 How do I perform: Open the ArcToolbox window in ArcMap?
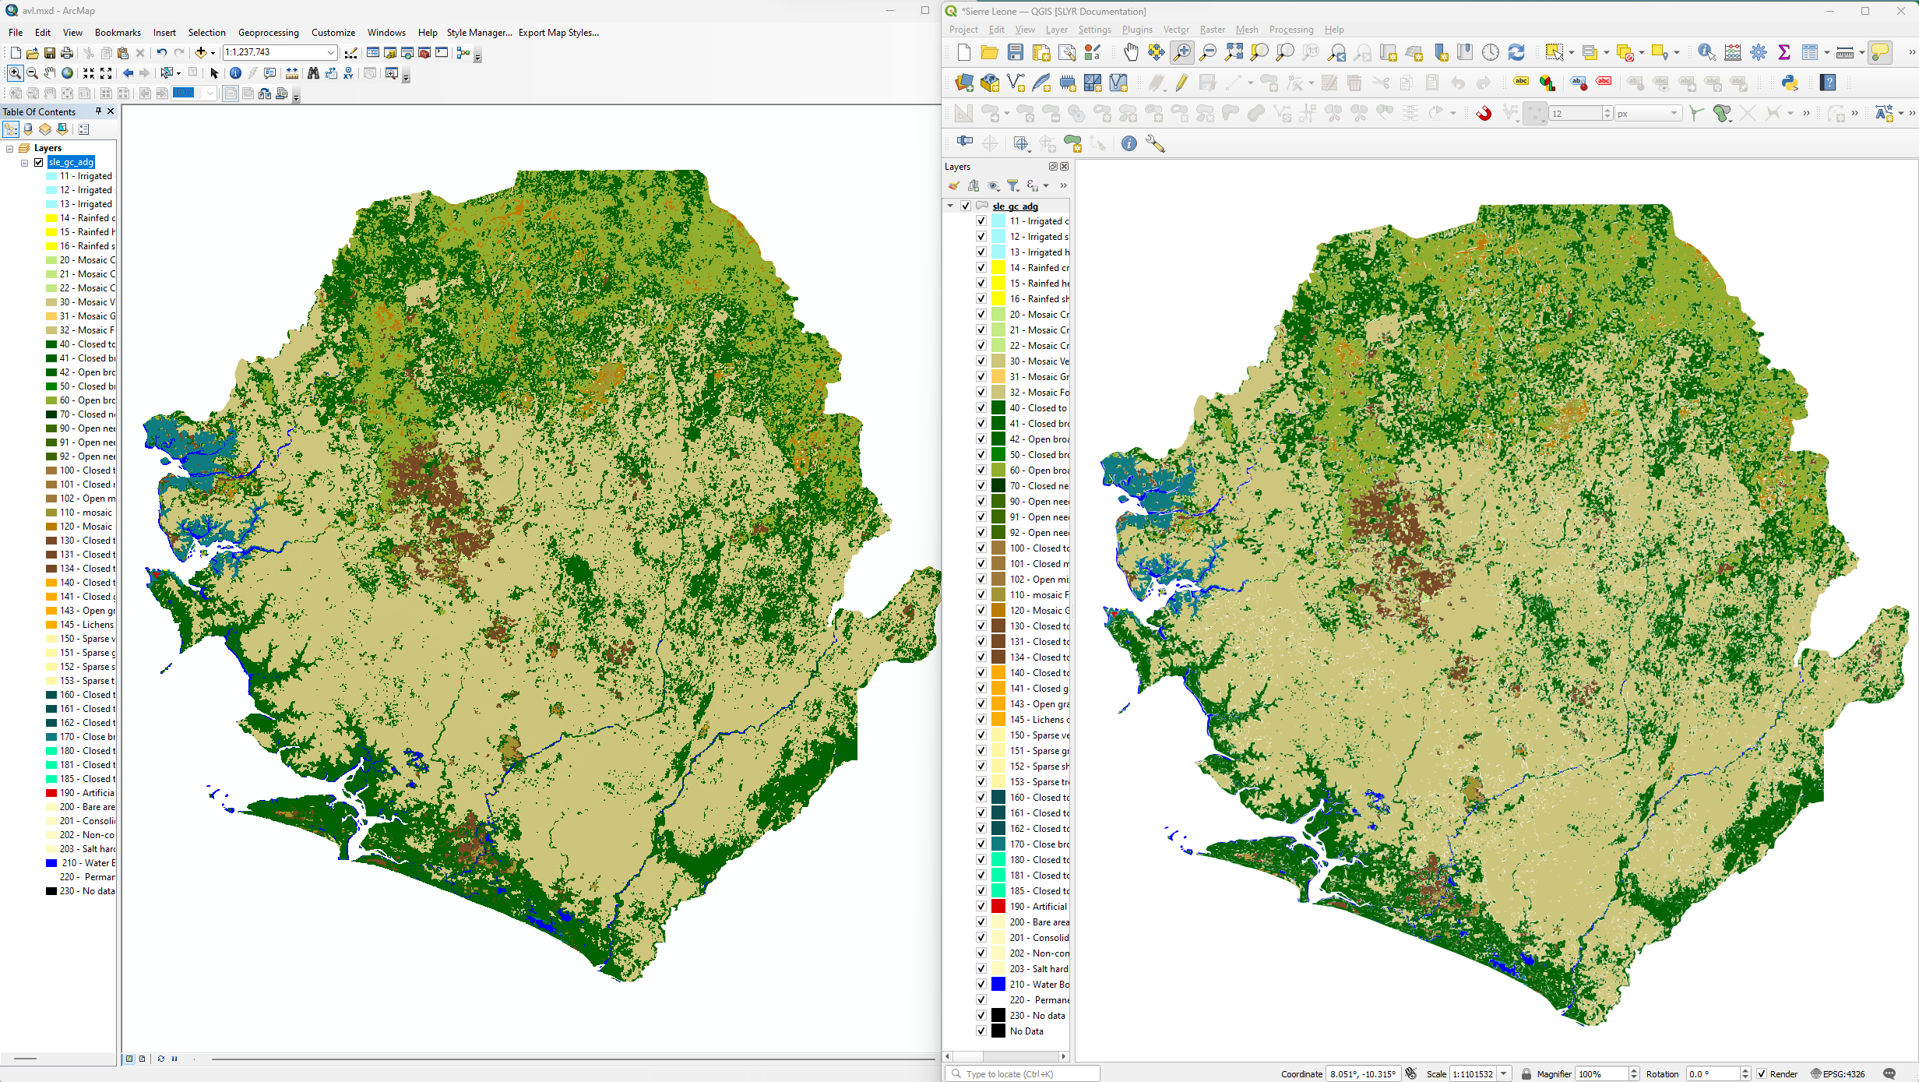424,52
